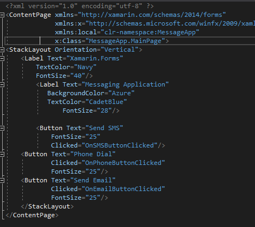Click the closing StackLayout tag

[47, 206]
